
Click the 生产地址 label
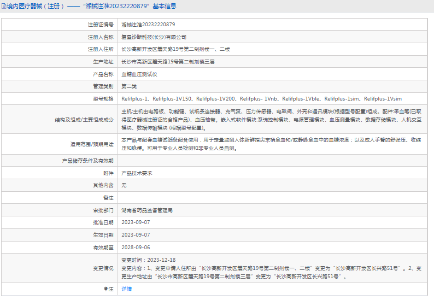[103, 62]
